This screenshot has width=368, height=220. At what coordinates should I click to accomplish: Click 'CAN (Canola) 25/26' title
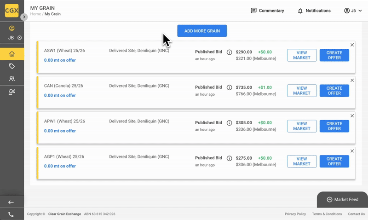63,86
